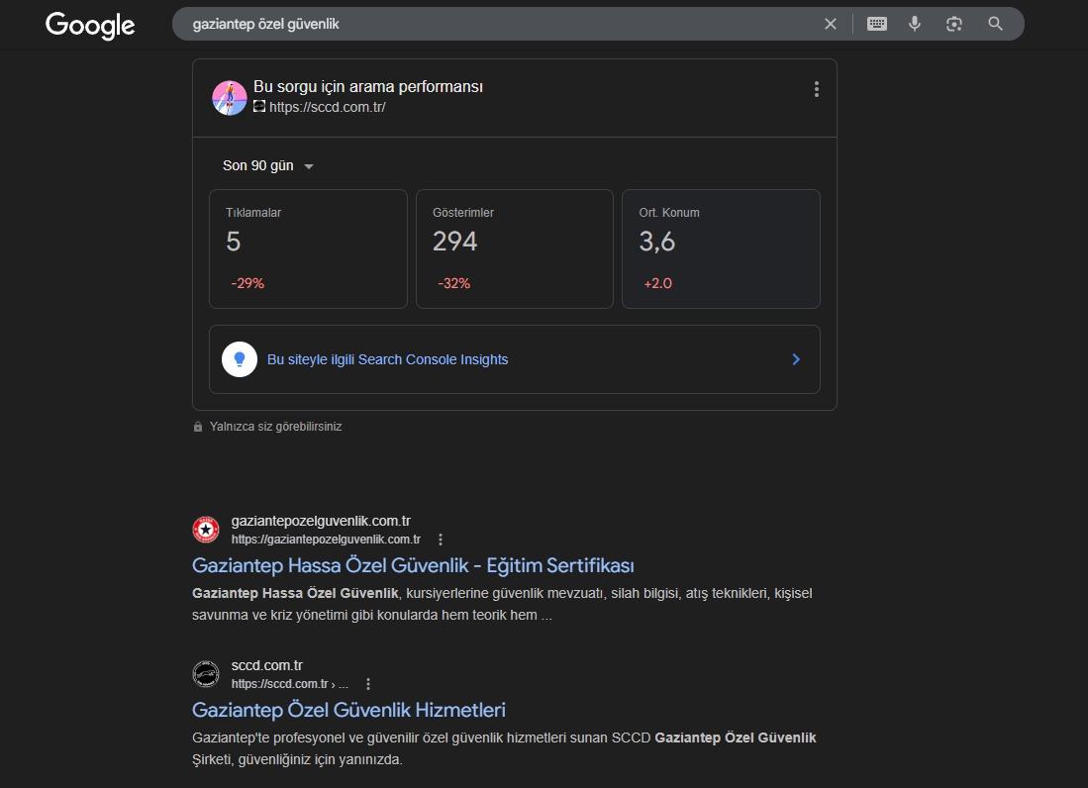Clear the search query text
The width and height of the screenshot is (1088, 788).
click(831, 24)
